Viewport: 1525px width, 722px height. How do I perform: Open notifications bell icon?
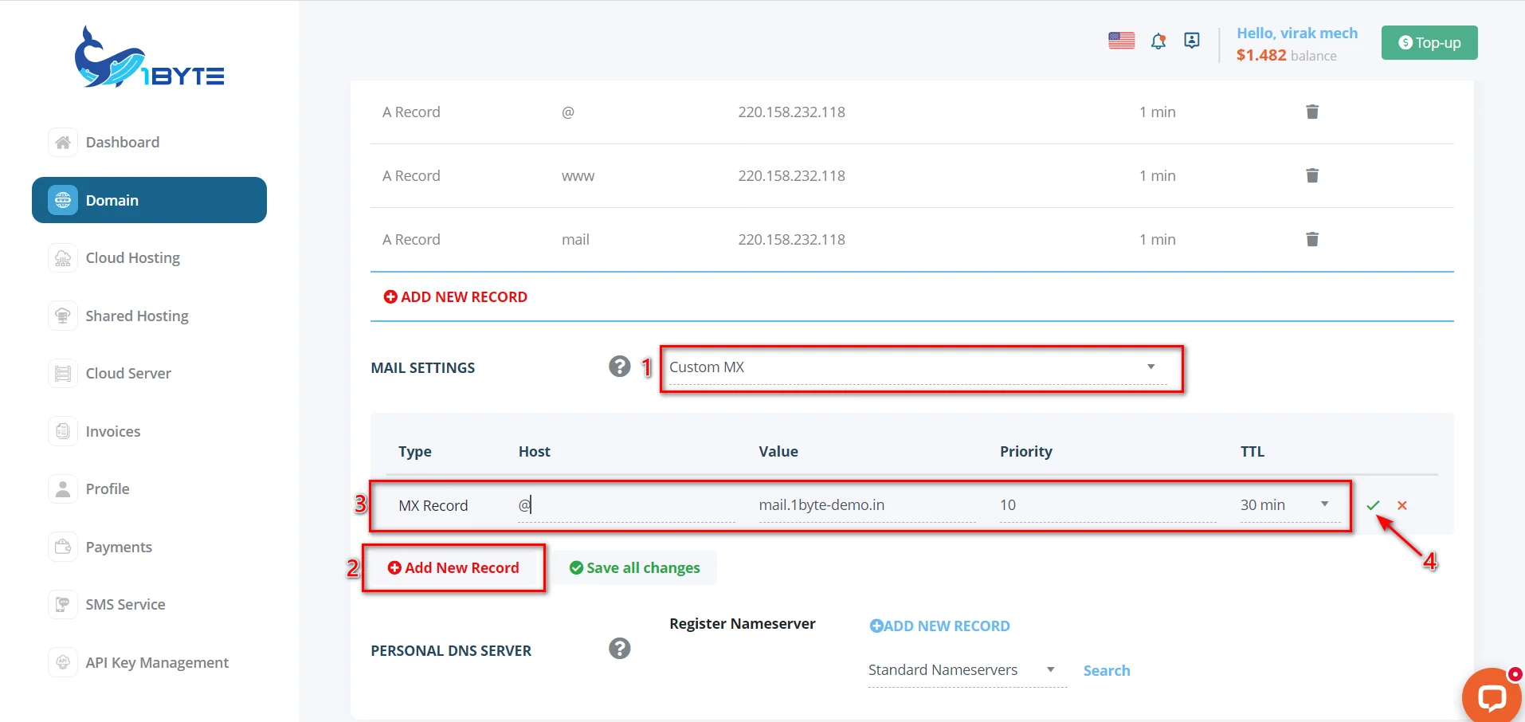[1158, 41]
